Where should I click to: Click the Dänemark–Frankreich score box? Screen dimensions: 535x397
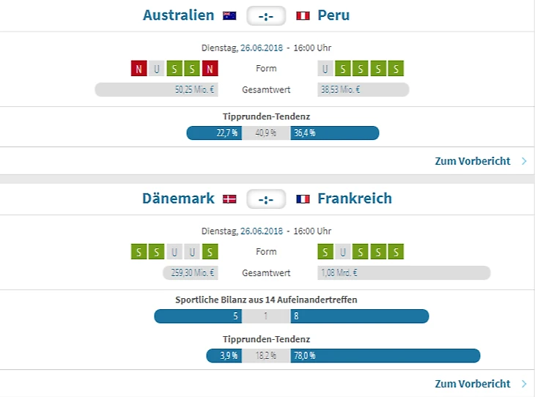[x=266, y=198]
